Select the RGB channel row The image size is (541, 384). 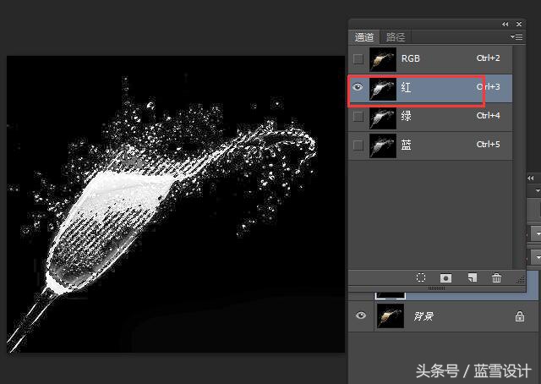coord(430,59)
